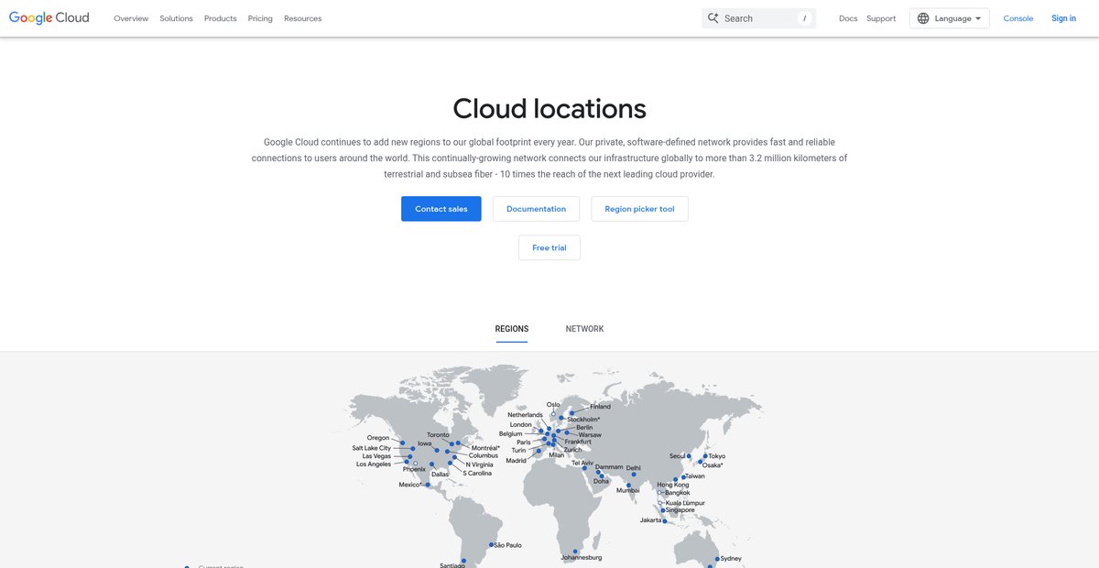Viewport: 1099px width, 568px height.
Task: Click the Iowa region dot
Action: pos(437,450)
